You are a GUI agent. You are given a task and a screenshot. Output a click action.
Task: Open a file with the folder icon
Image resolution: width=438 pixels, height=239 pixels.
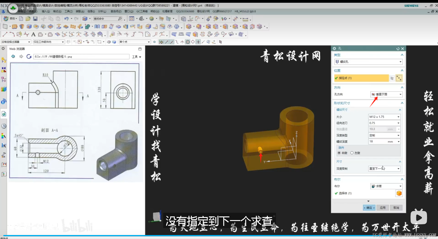click(x=28, y=19)
